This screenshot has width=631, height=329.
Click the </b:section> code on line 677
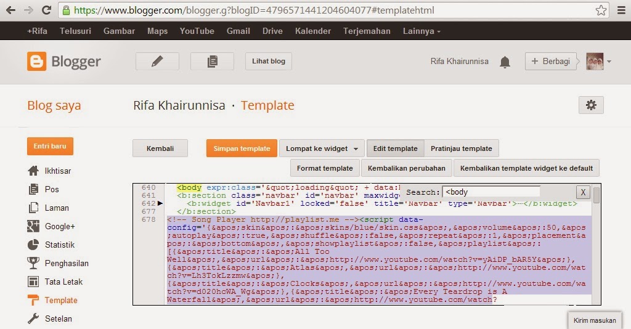pos(206,211)
